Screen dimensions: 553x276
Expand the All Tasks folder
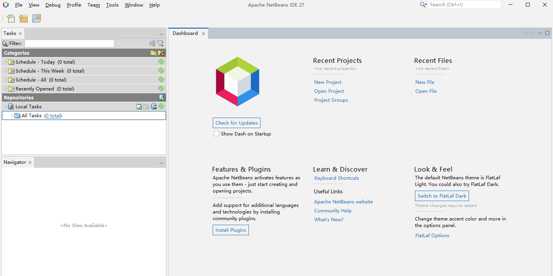click(12, 116)
